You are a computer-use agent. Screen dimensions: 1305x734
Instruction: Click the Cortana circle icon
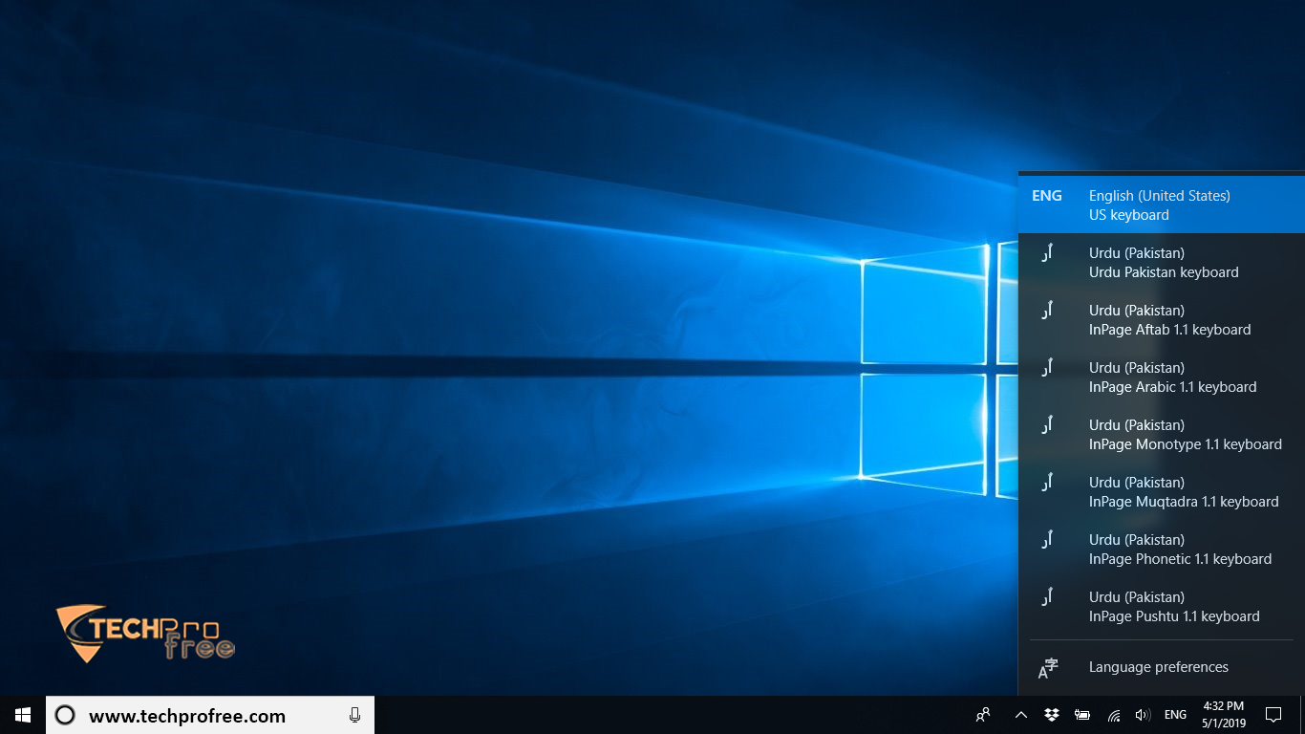tap(65, 715)
